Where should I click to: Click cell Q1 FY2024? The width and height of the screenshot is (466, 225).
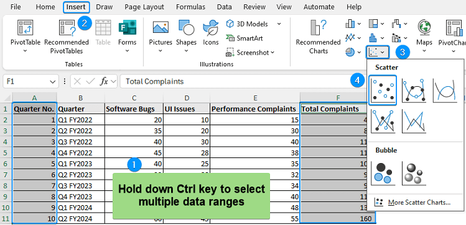pos(81,208)
